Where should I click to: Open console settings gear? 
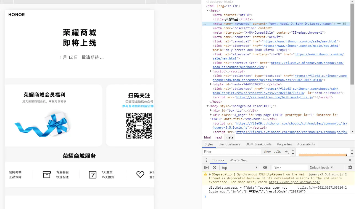[x=350, y=167]
